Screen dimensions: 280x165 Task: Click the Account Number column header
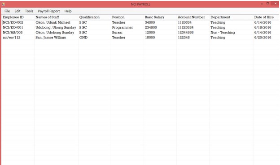(x=193, y=17)
